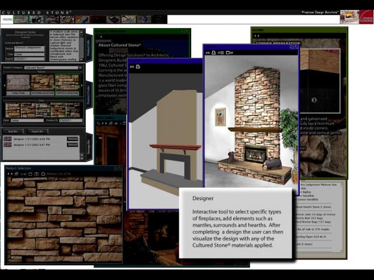Screen dimensions: 374x280
Task: Click the dark red toolbar thumbnail
Action: [98, 19]
